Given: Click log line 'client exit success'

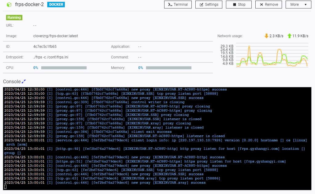Looking at the screenshot, I should pos(88,132).
